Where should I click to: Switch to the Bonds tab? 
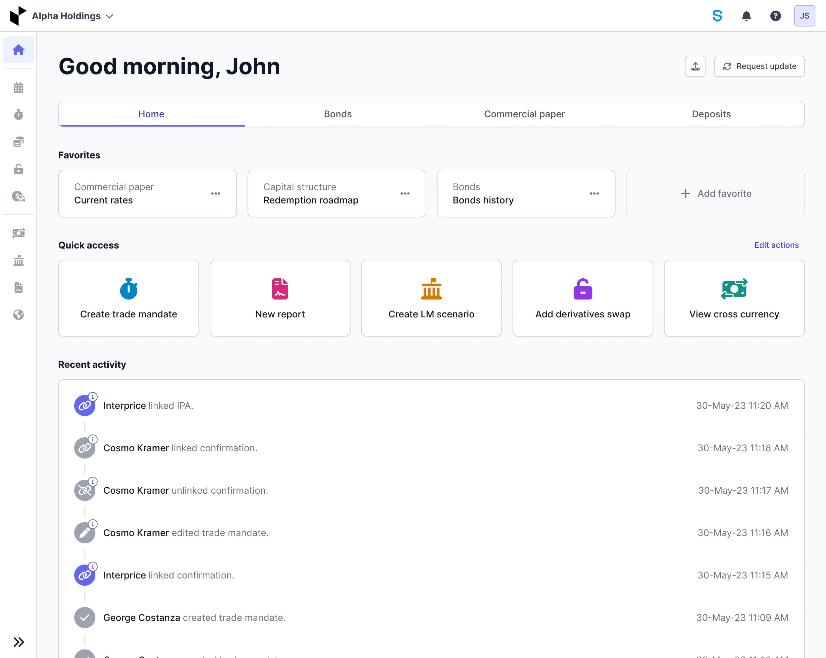coord(337,114)
